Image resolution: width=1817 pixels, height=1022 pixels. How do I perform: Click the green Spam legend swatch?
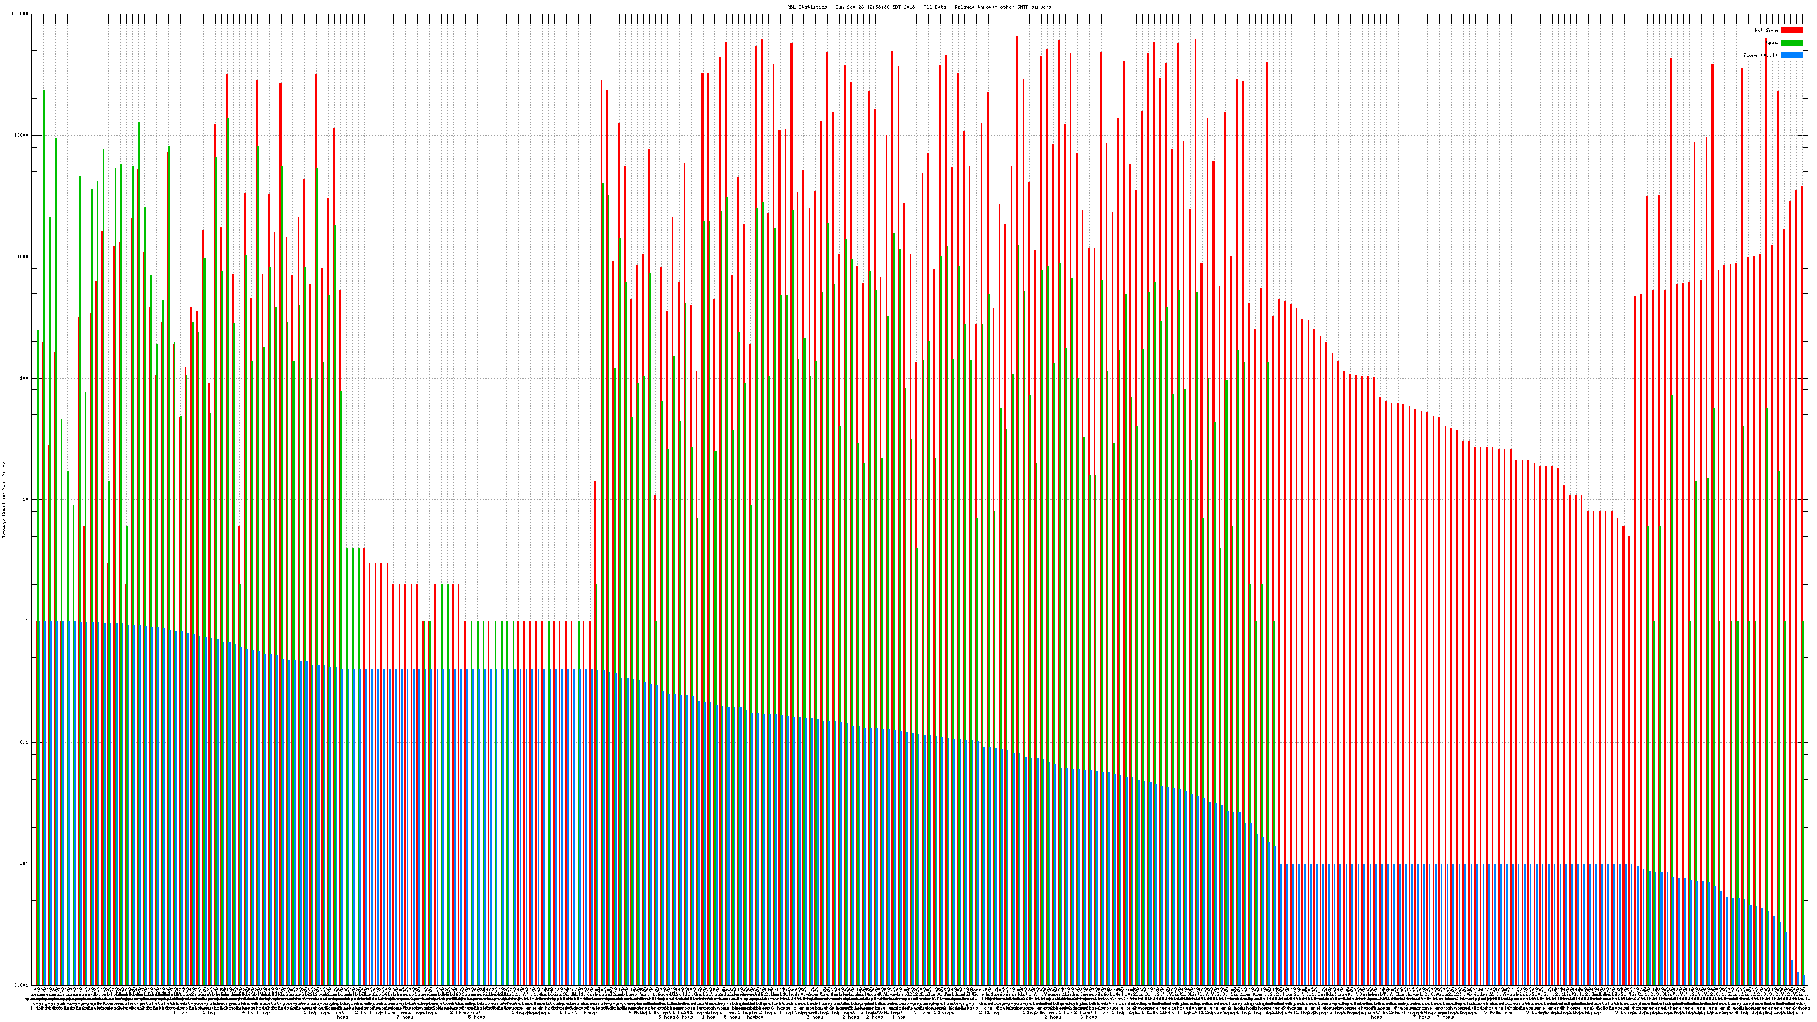click(x=1791, y=43)
